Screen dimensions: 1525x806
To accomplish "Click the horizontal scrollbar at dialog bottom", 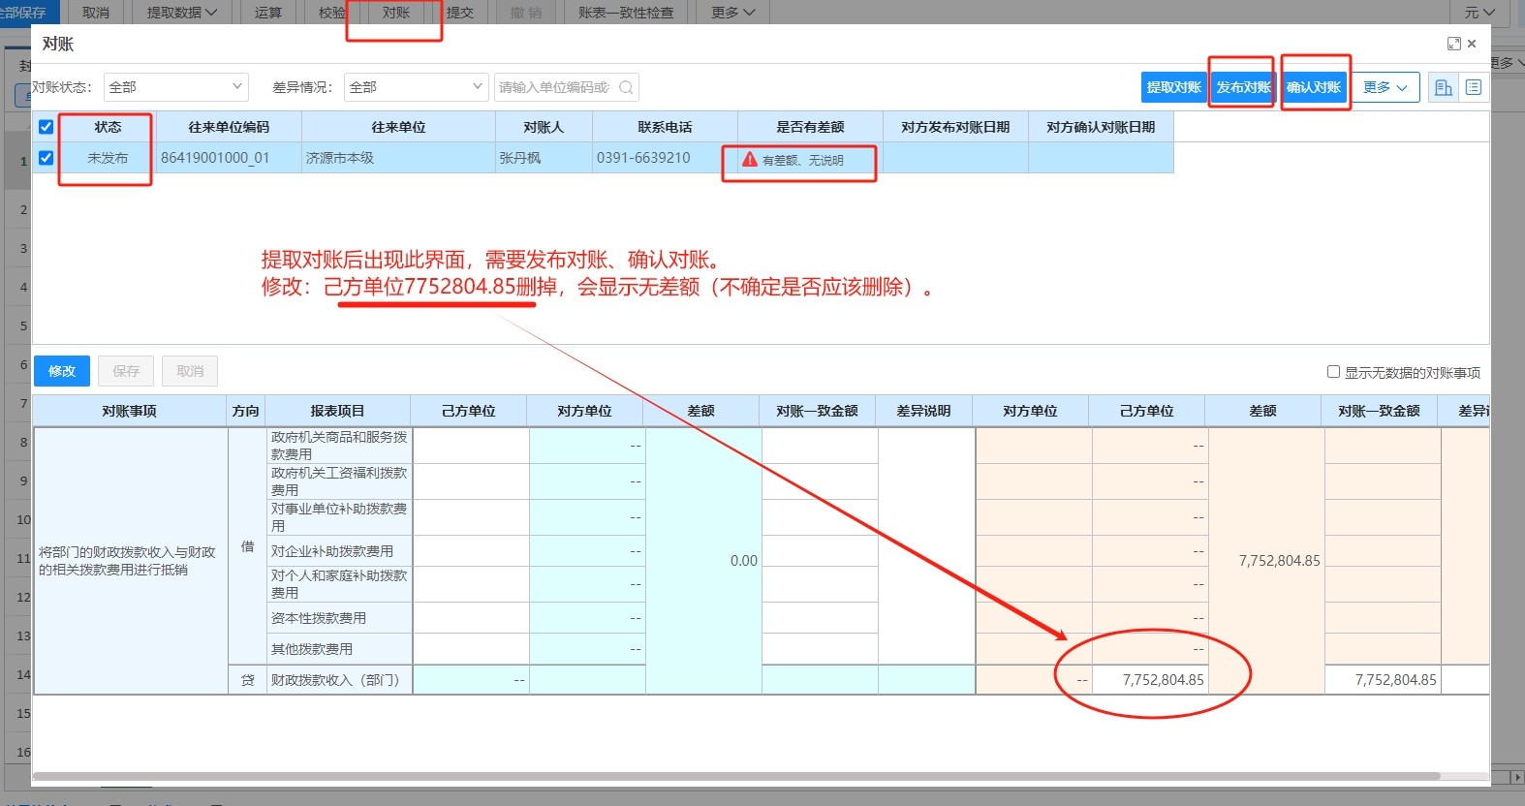I will pyautogui.click(x=736, y=776).
